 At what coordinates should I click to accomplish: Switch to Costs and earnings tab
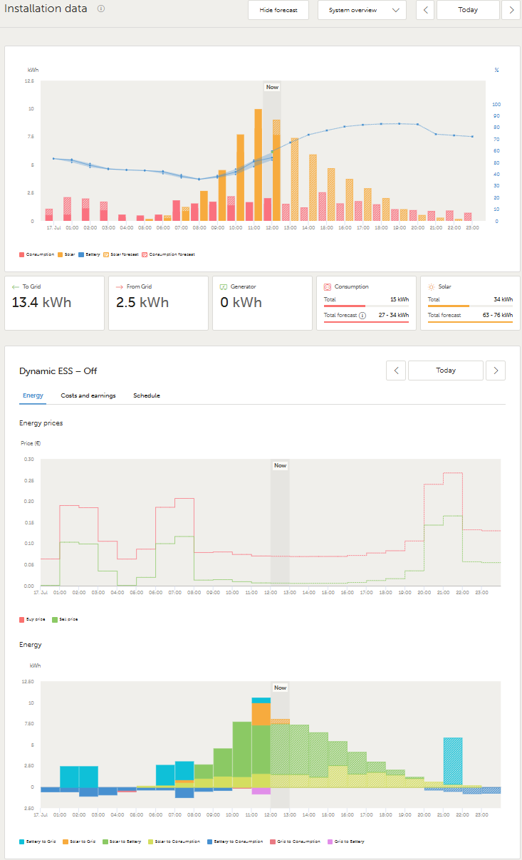click(88, 395)
